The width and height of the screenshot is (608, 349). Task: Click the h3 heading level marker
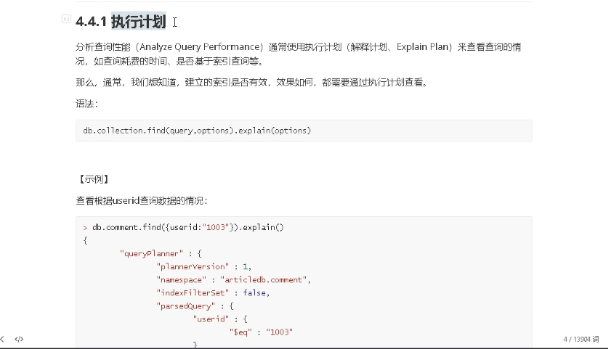point(66,19)
